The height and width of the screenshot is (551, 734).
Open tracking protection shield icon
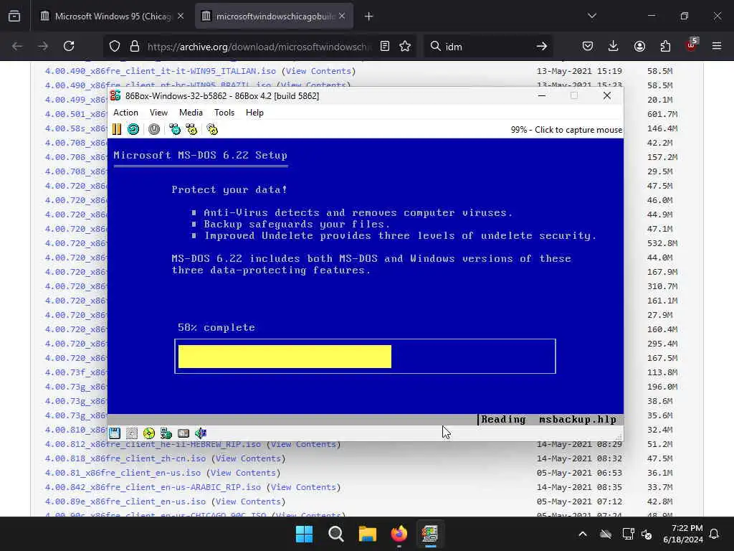pyautogui.click(x=115, y=46)
